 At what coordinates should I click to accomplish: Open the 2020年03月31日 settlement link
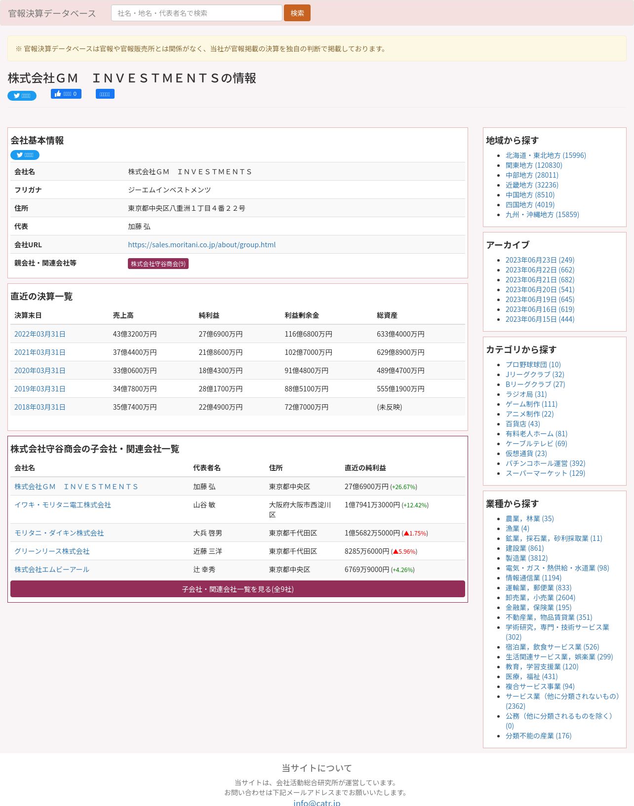(x=40, y=371)
